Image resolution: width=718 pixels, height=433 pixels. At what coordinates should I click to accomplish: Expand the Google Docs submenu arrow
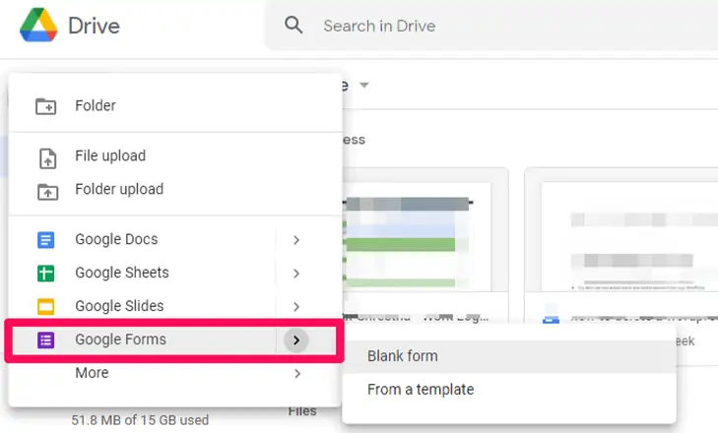[296, 240]
